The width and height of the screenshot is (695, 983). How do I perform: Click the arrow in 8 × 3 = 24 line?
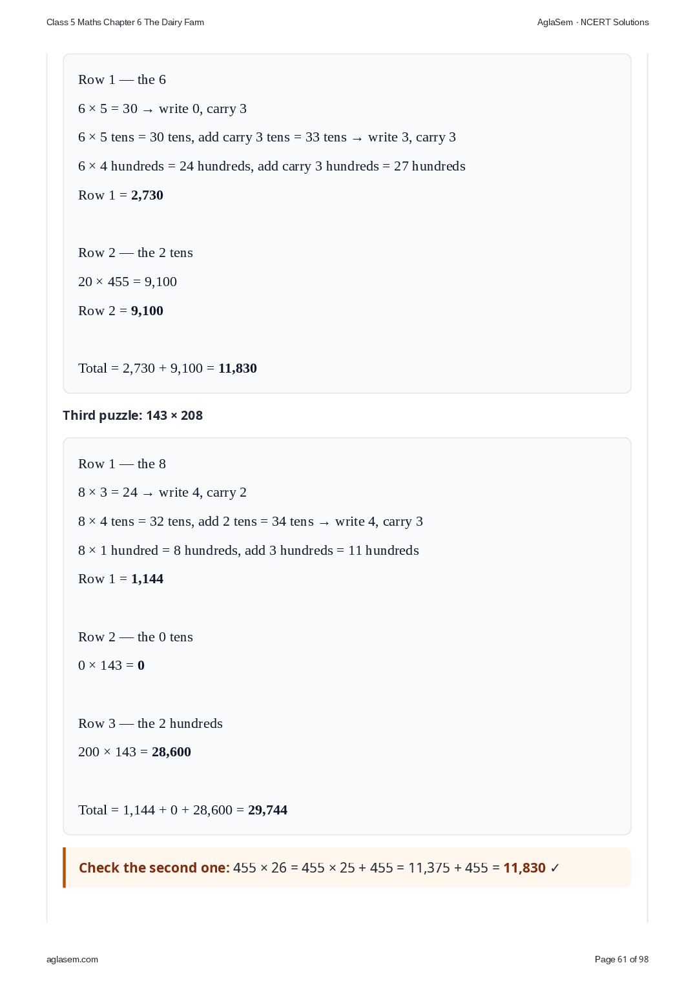click(148, 493)
